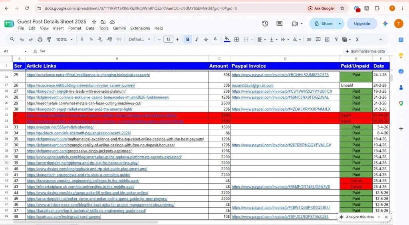Toggle italic formatting

(197, 40)
